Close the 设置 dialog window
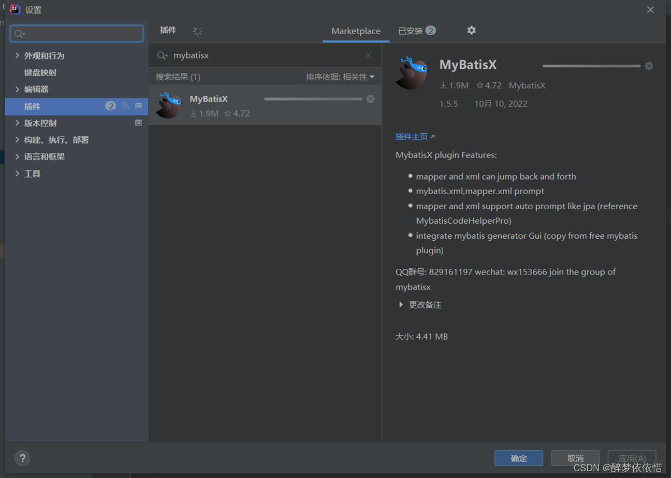Image resolution: width=671 pixels, height=478 pixels. [650, 10]
